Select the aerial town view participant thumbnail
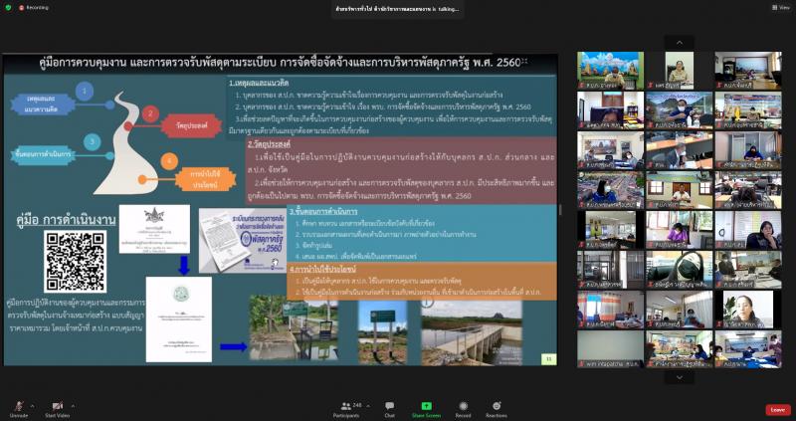The image size is (796, 421). point(610,190)
